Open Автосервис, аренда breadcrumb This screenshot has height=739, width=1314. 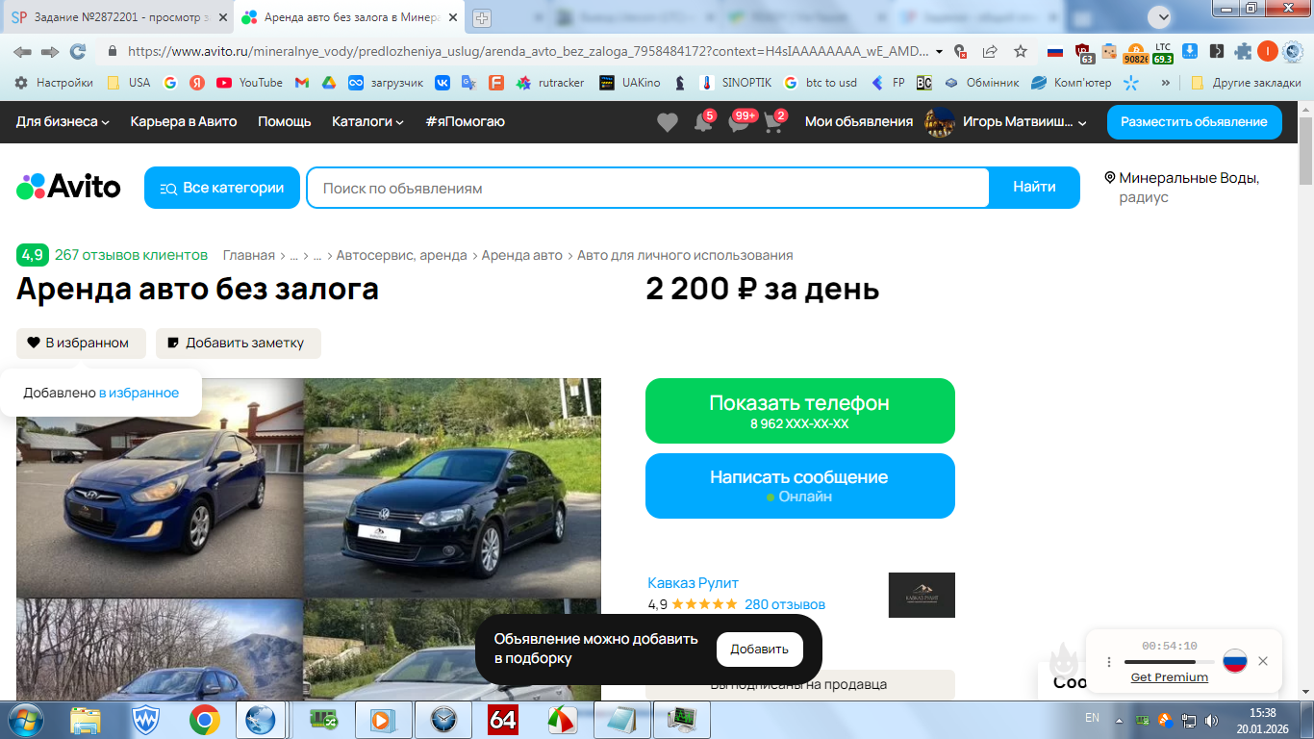402,255
